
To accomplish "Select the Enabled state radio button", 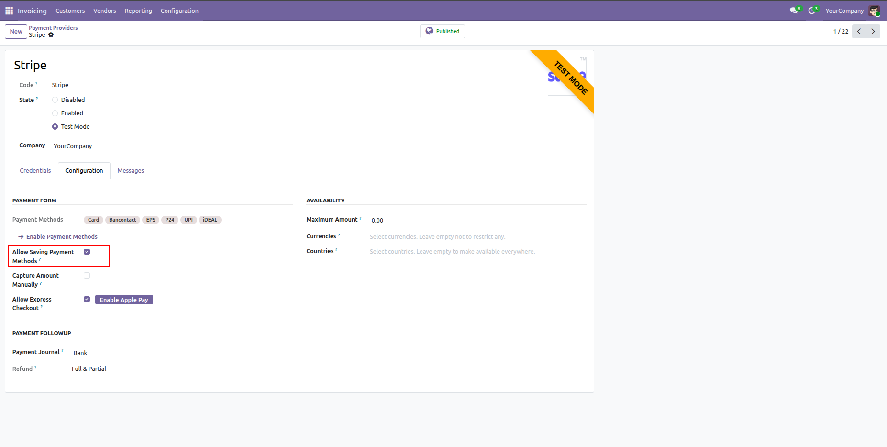I will pyautogui.click(x=55, y=113).
